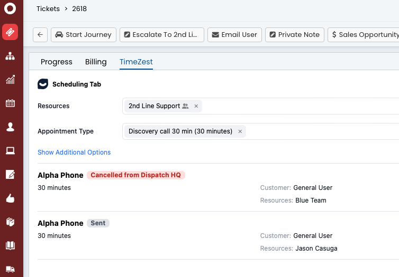
Task: Click the back arrow button
Action: coord(40,35)
